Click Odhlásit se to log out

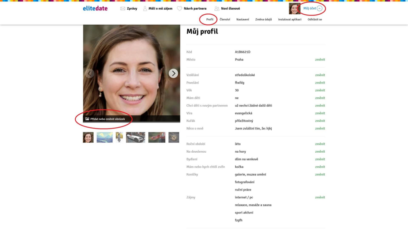point(315,19)
